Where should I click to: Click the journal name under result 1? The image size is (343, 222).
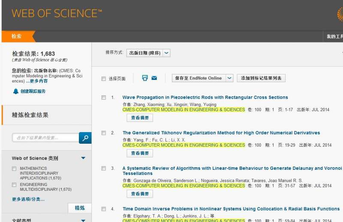pyautogui.click(x=184, y=110)
